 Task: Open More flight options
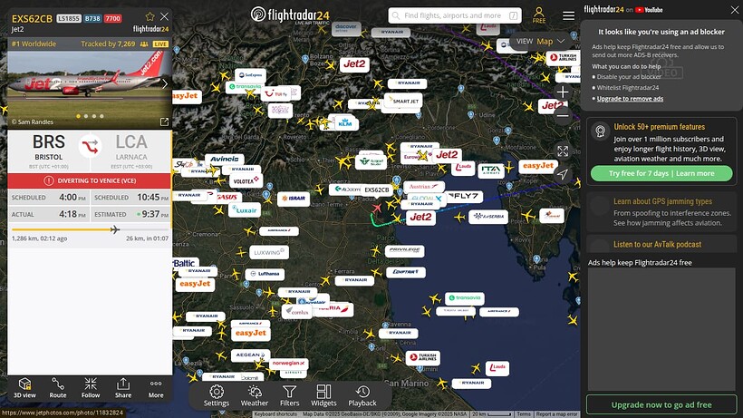[156, 388]
